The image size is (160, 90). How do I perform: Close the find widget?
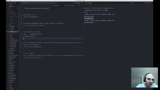(x=81, y=5)
